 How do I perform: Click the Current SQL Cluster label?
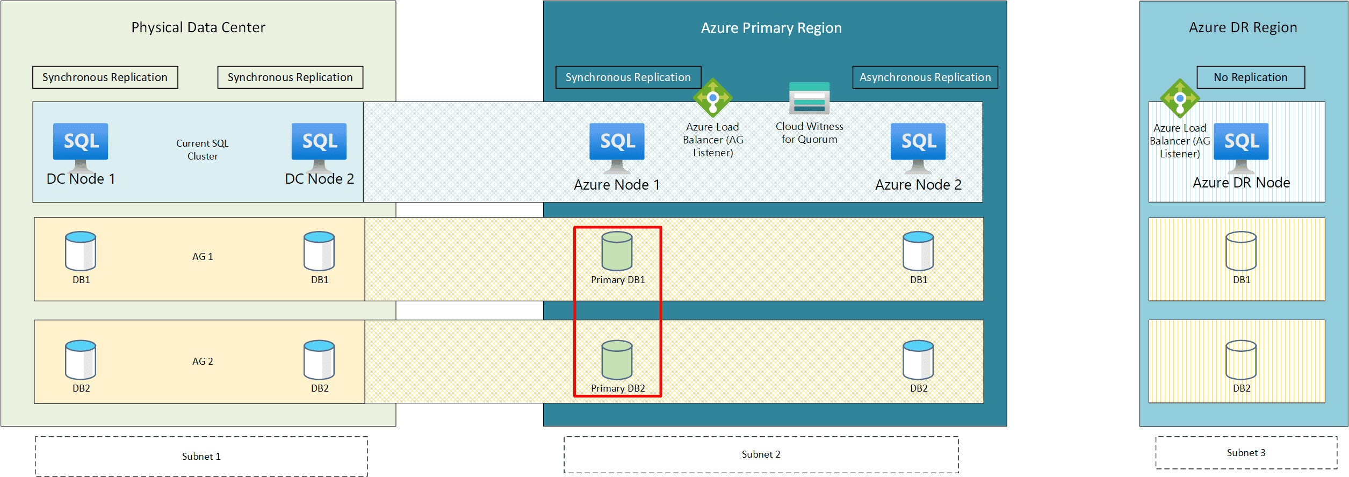(x=203, y=150)
